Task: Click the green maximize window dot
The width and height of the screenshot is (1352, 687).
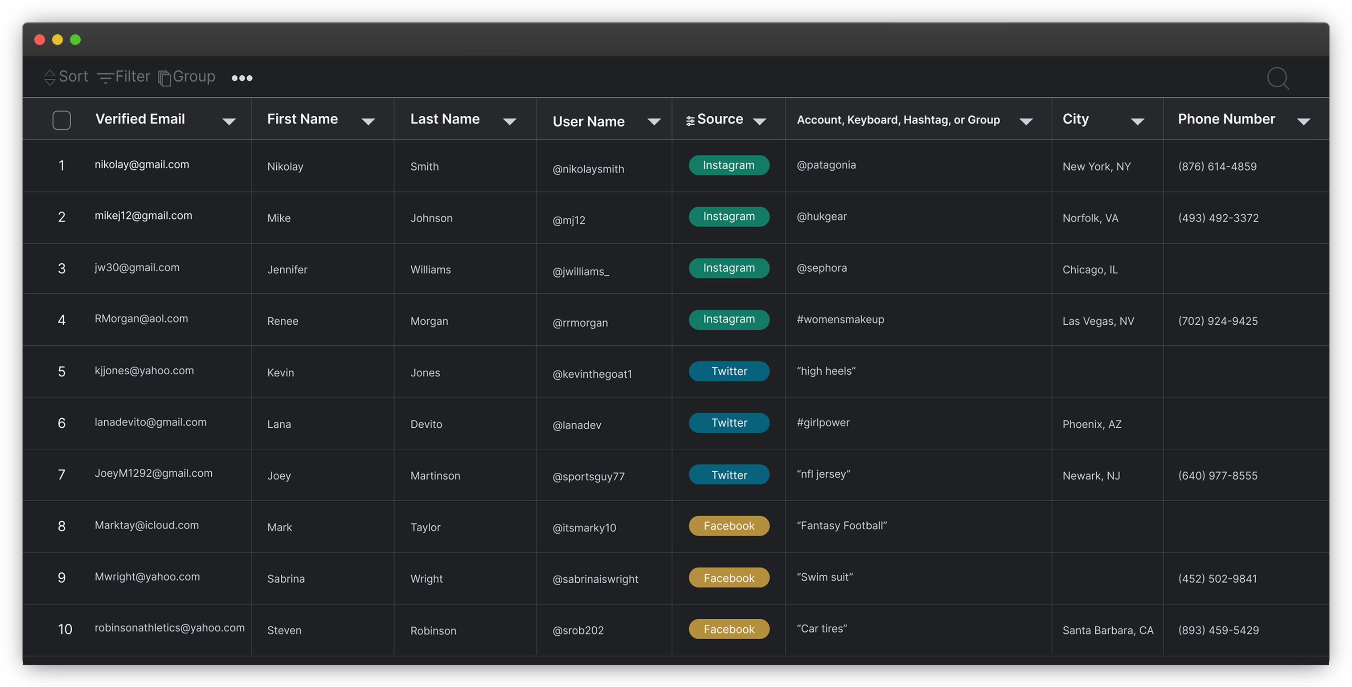Action: pos(76,40)
